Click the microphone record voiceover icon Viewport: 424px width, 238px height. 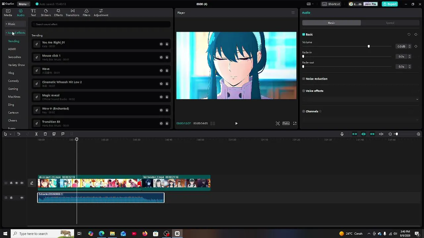342,134
